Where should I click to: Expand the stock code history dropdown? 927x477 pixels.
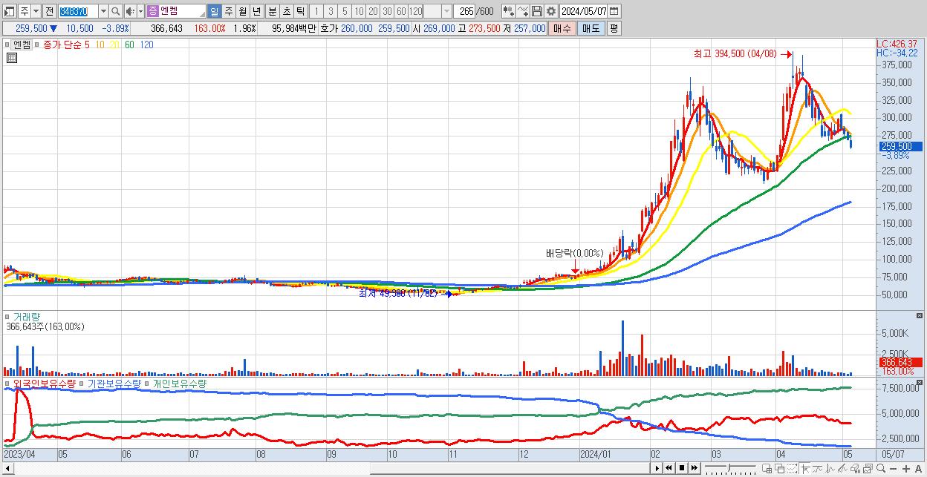[103, 11]
